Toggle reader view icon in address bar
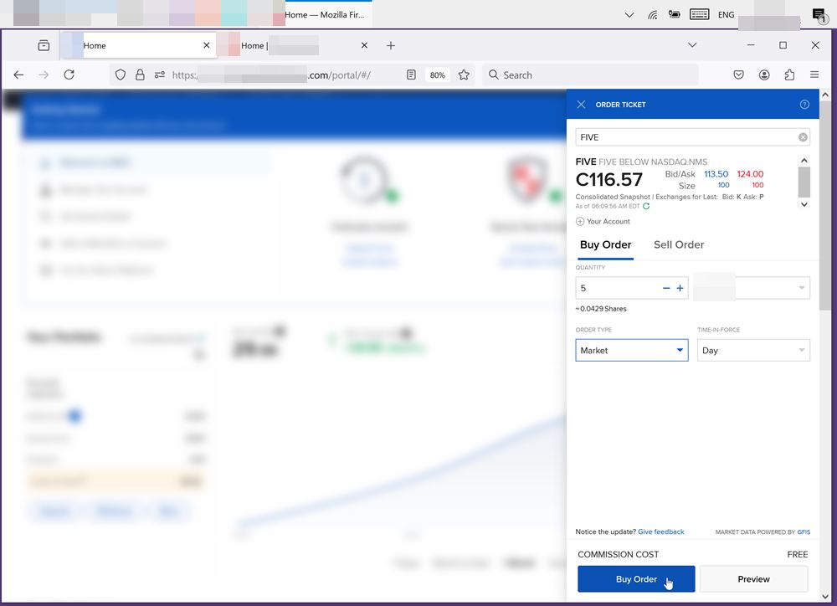Image resolution: width=837 pixels, height=606 pixels. point(411,74)
